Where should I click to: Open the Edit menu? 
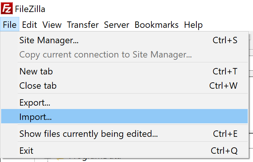click(29, 25)
